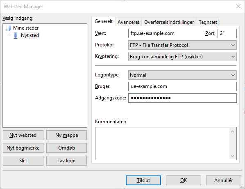
Task: Add a bookmark with Nyt bogmærke
Action: click(x=23, y=148)
